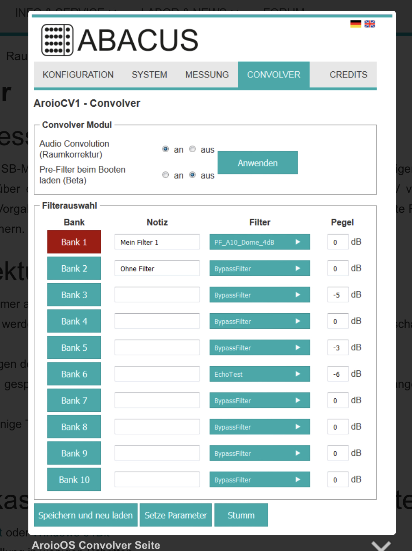The image size is (412, 551).
Task: Open the Bank 9 filter dropdown
Action: 260,453
